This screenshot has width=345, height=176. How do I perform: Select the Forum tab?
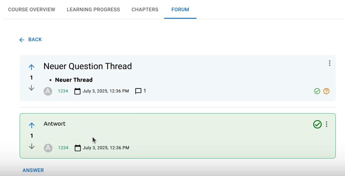click(180, 10)
